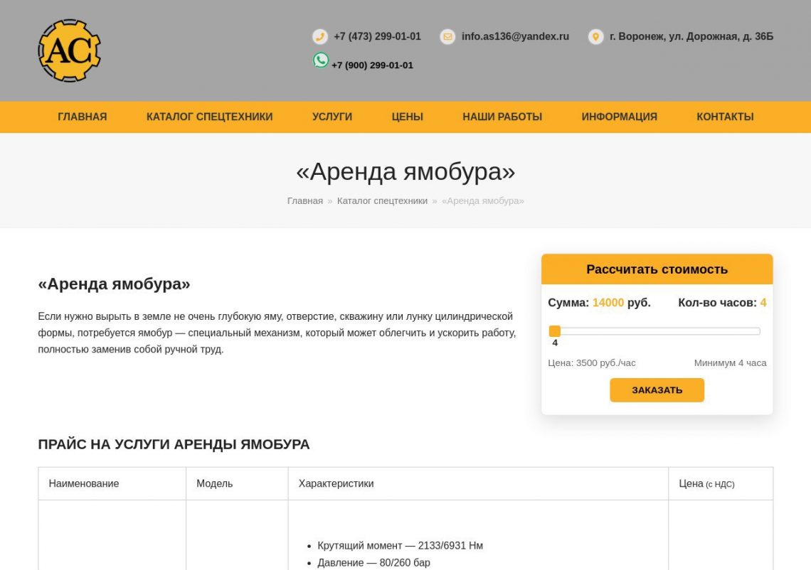Open КАТАЛОГ СПЕЦТЕХНИКИ in navigation bar
The width and height of the screenshot is (811, 570).
[209, 117]
